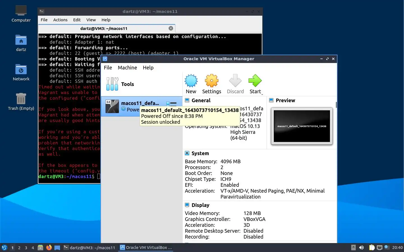Select the dartz@VM3: ~/macos11 terminal tab
Screen dimensions: 404x252
click(x=107, y=29)
